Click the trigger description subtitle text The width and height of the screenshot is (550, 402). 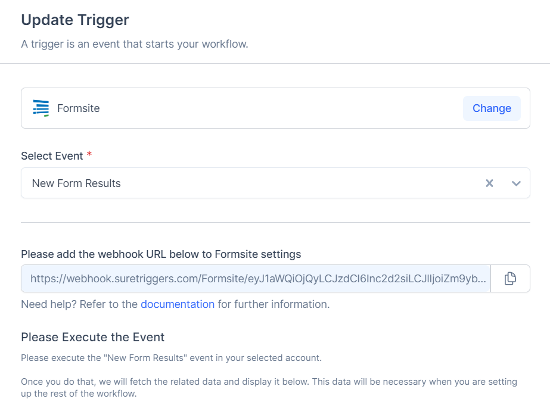pos(134,44)
